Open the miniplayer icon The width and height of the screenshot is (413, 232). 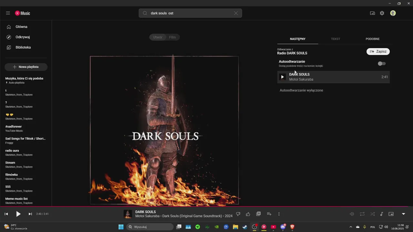click(391, 214)
